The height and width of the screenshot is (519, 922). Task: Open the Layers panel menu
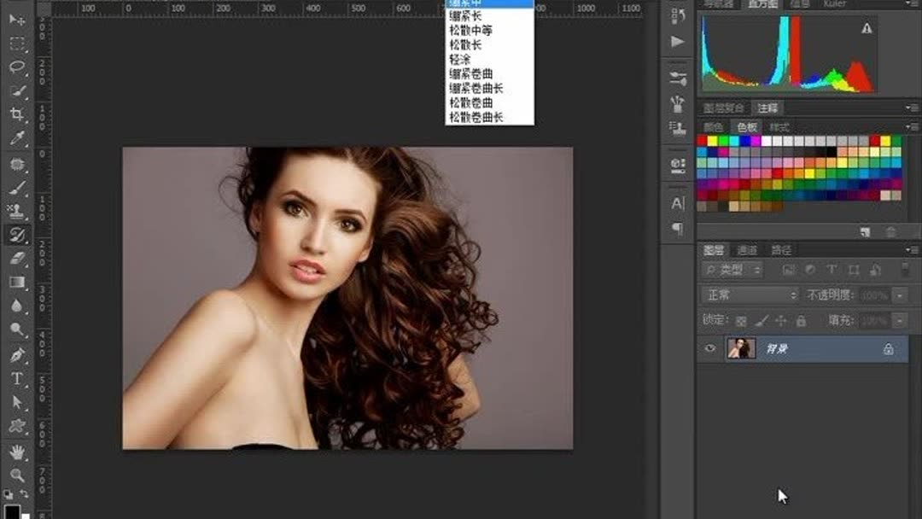tap(908, 248)
